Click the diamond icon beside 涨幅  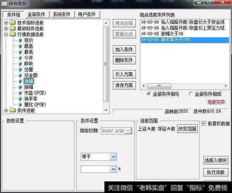coord(20,81)
